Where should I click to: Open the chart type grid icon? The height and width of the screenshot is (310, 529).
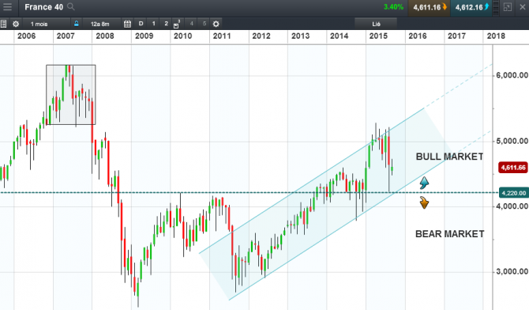[3, 24]
